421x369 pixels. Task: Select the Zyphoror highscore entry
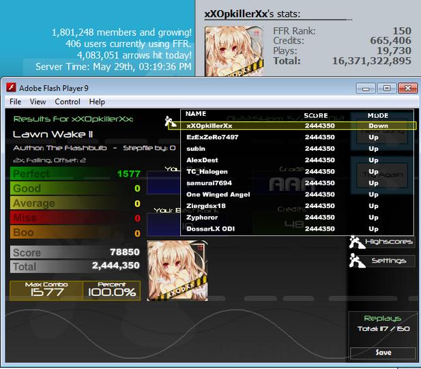click(x=297, y=218)
